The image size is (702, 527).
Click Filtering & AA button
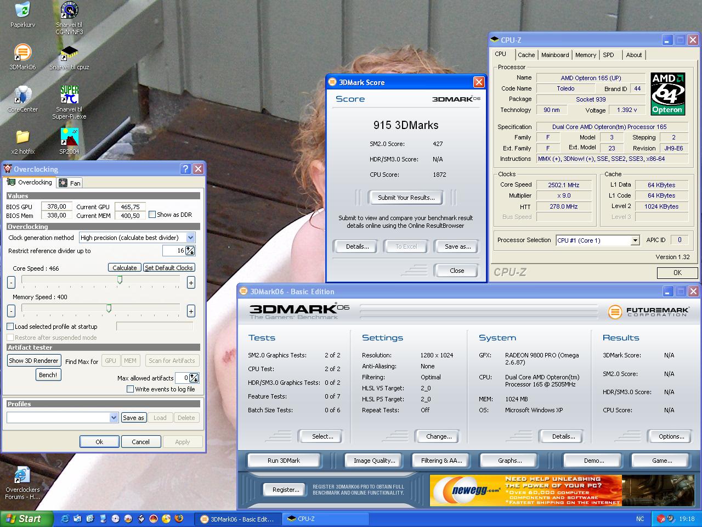[441, 461]
